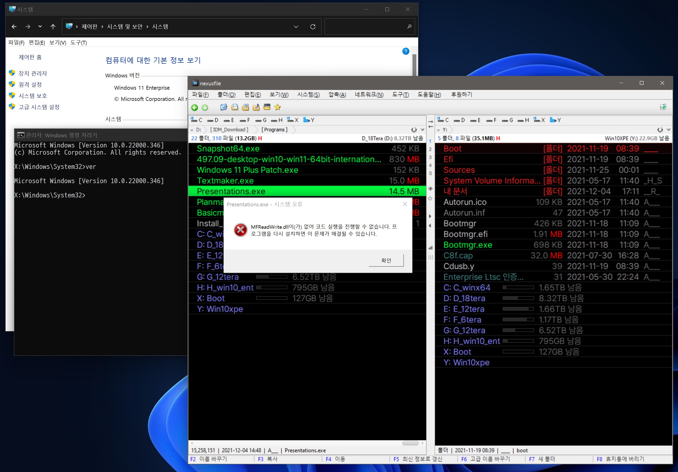Click F7 새 폴더 function key
The width and height of the screenshot is (678, 472).
(542, 459)
